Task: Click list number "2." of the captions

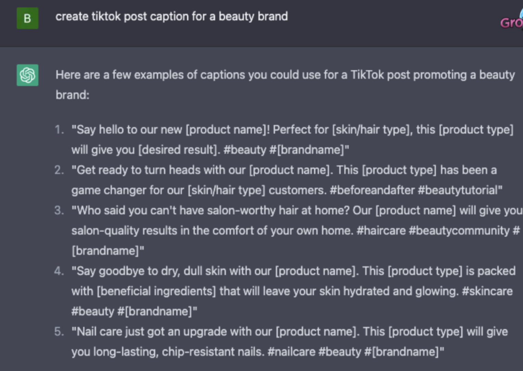Action: click(x=59, y=170)
